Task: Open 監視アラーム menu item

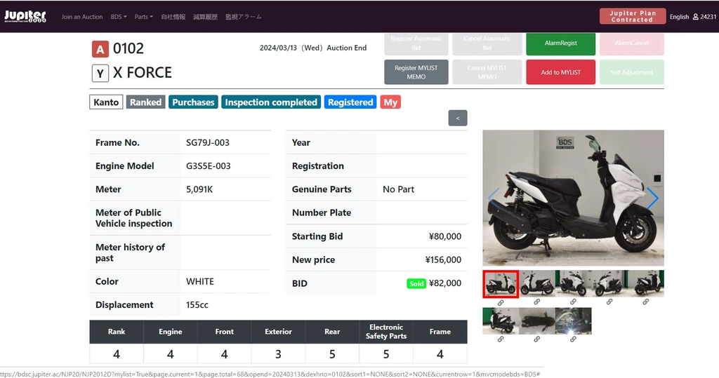Action: point(244,17)
